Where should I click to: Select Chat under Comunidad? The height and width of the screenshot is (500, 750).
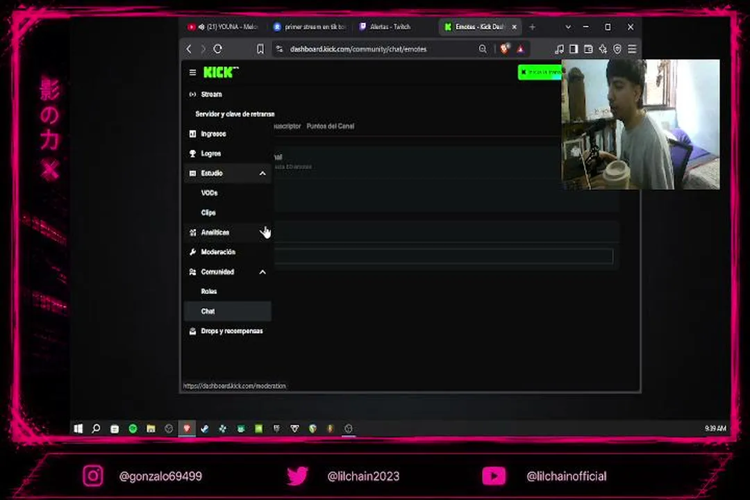228,311
